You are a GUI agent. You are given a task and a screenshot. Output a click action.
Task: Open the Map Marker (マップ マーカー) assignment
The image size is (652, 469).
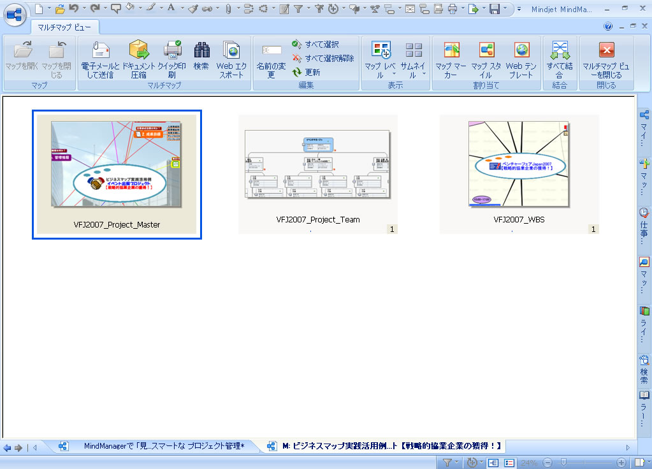(451, 51)
